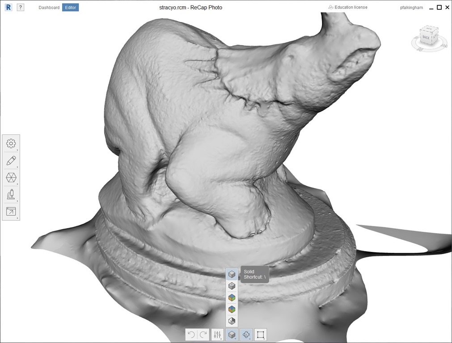Enable Textured shading mode cube
This screenshot has height=343, width=452.
pyautogui.click(x=232, y=297)
